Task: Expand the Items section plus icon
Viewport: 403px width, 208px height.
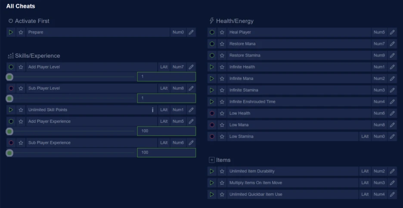Action: click(212, 160)
